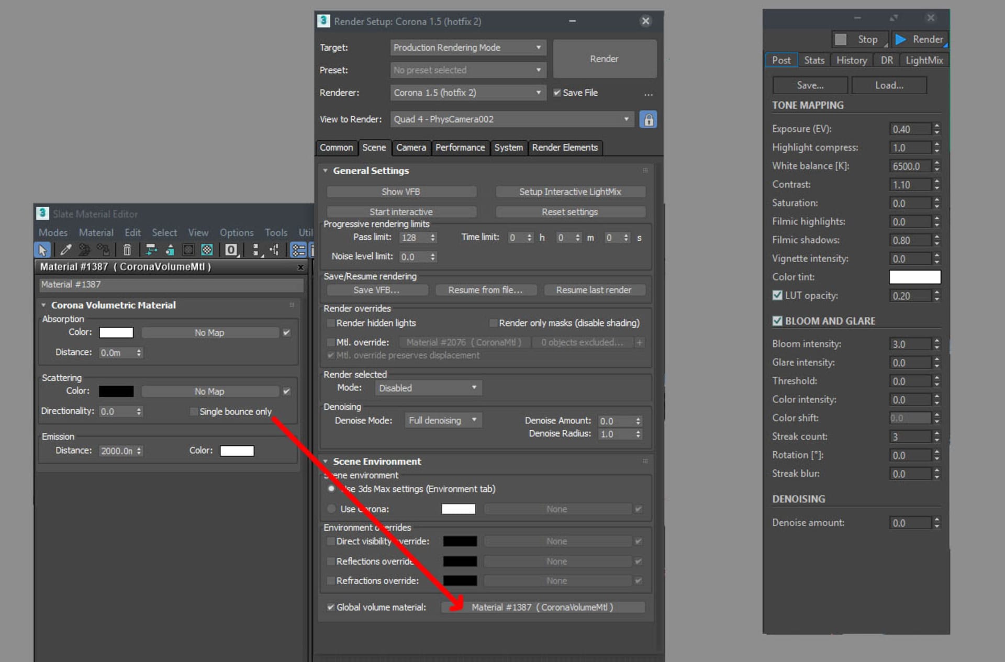Toggle Global volume material checkbox
This screenshot has height=662, width=1005.
(330, 607)
